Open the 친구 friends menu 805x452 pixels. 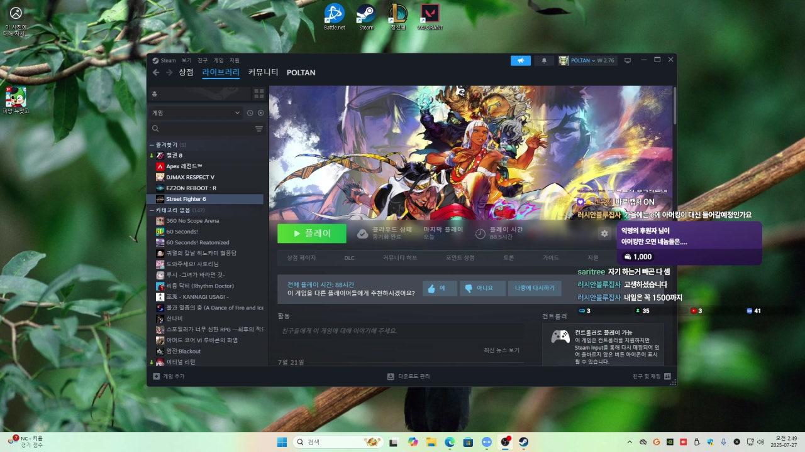203,60
